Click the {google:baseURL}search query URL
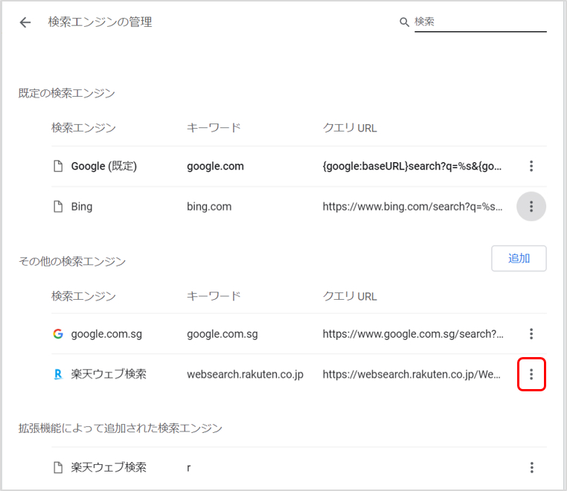 tap(412, 167)
